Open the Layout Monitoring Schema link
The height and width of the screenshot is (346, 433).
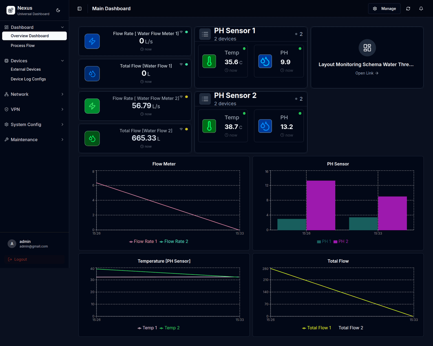tap(367, 73)
